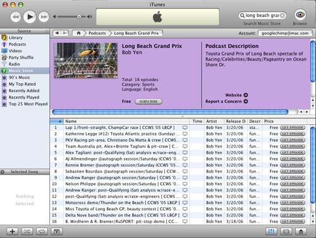Collapse the Selected Song artwork panel
The height and width of the screenshot is (238, 316).
3,172
